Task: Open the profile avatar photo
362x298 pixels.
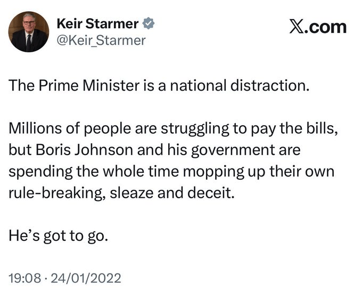Action: (x=29, y=32)
